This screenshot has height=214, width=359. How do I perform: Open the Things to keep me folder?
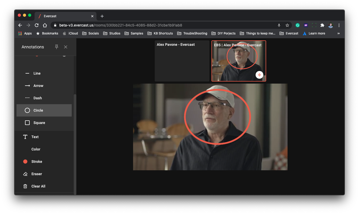258,33
